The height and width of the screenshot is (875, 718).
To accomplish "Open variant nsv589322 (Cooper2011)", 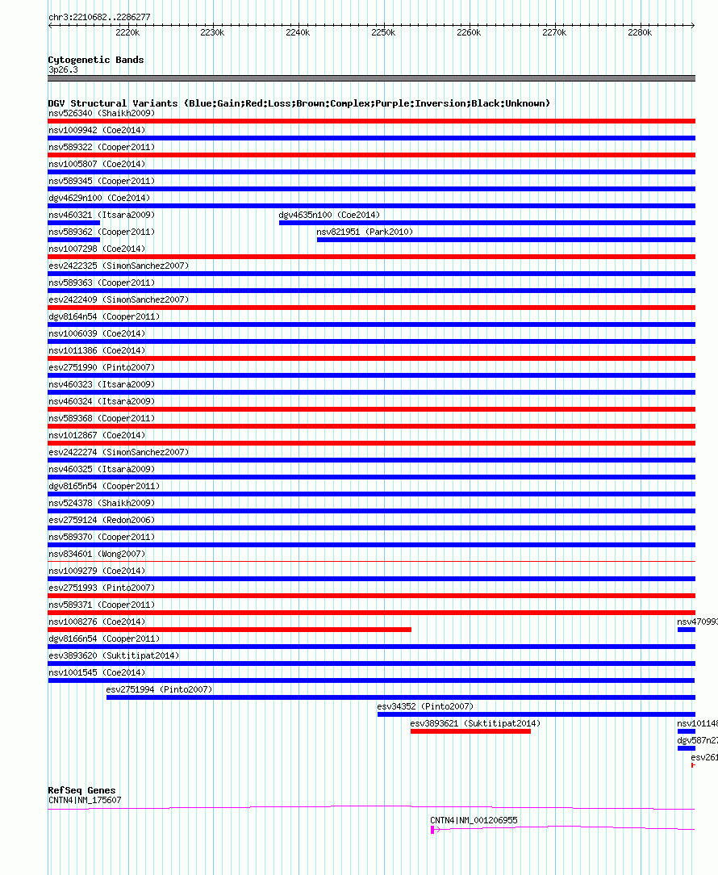I will pos(102,148).
